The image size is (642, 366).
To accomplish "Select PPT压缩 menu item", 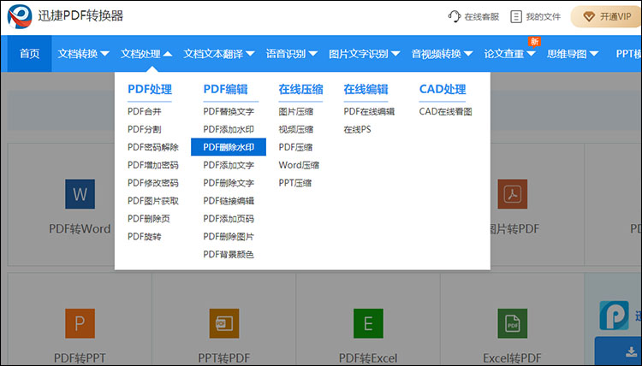I will (295, 183).
